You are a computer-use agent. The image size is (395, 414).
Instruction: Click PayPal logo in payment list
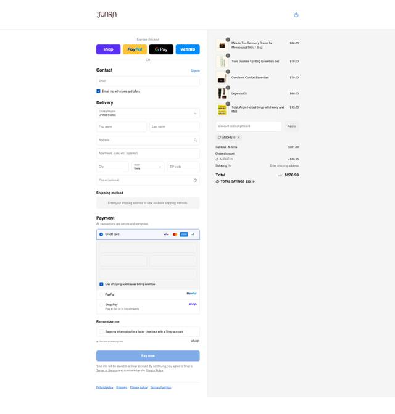[x=192, y=294]
